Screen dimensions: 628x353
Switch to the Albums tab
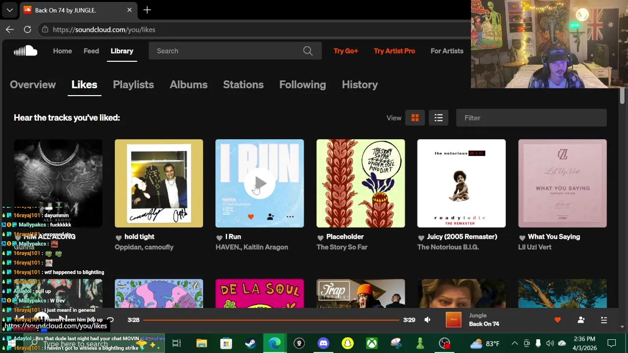[x=188, y=84]
